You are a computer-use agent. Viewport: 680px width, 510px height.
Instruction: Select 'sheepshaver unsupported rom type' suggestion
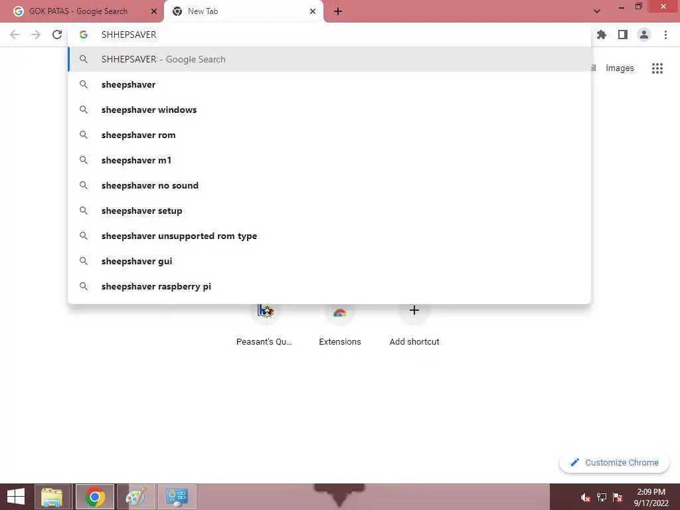tap(329, 236)
